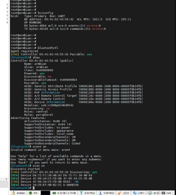Click 'UP RUNNING' status line

pyautogui.click(x=33, y=22)
